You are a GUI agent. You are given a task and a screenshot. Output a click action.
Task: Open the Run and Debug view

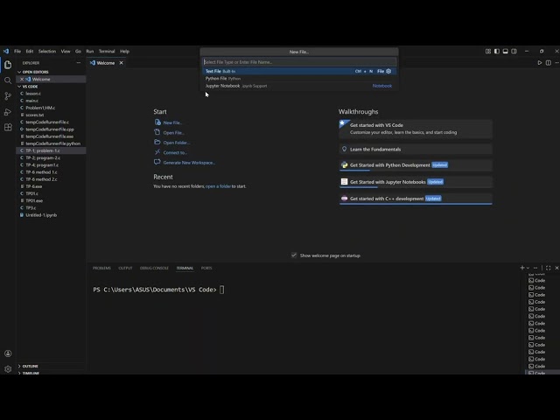pyautogui.click(x=8, y=112)
